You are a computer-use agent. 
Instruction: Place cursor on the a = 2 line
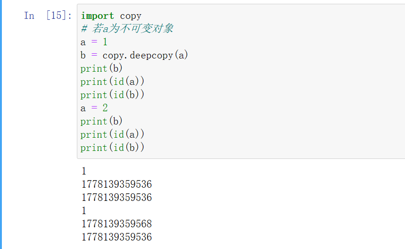tap(94, 108)
